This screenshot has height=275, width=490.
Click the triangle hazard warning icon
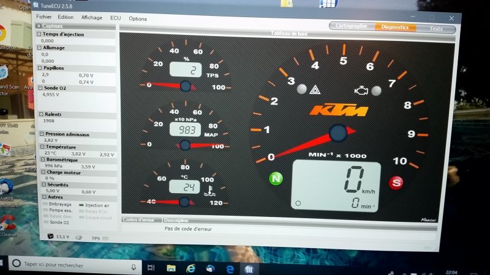click(x=315, y=90)
